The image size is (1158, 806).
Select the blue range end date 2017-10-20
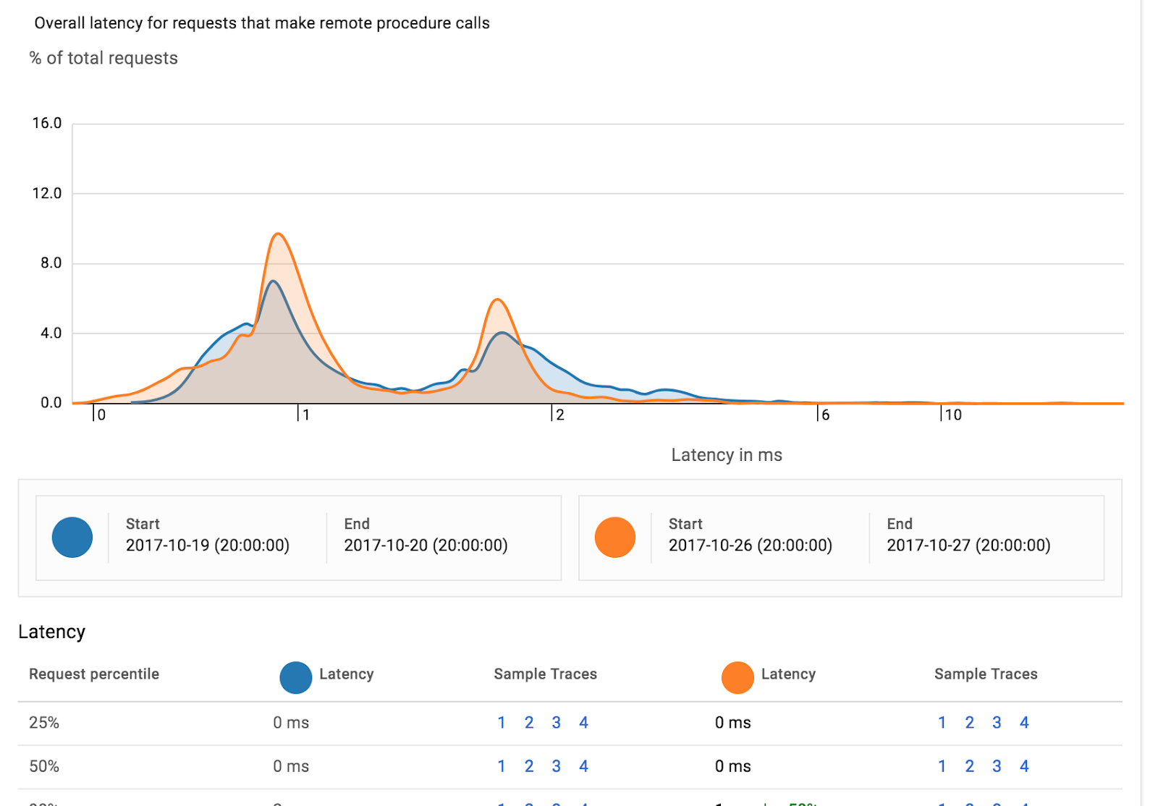click(x=426, y=546)
